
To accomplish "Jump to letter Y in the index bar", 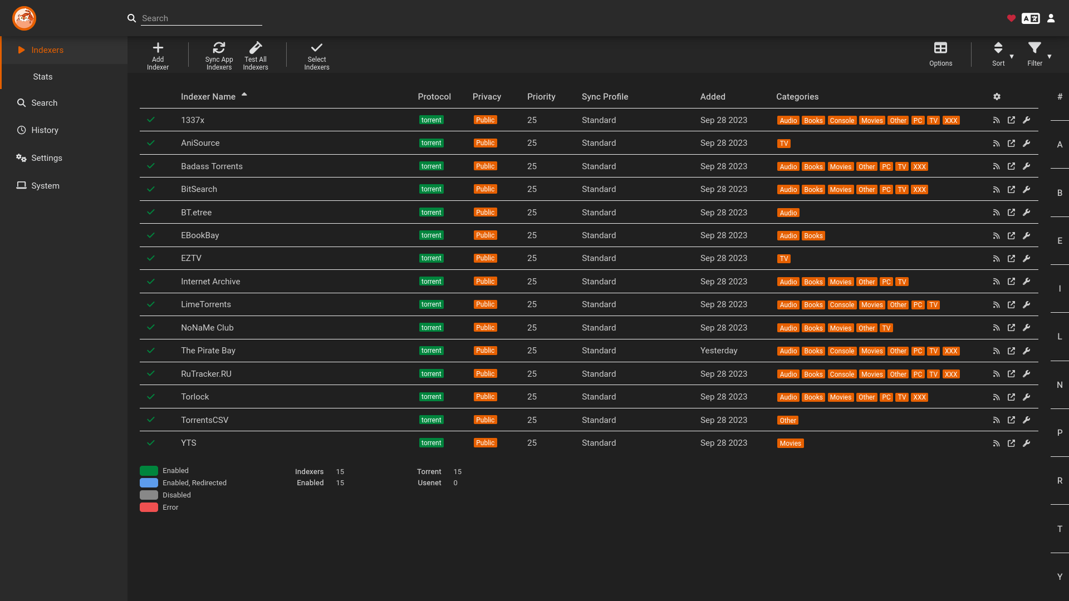I will (x=1060, y=577).
